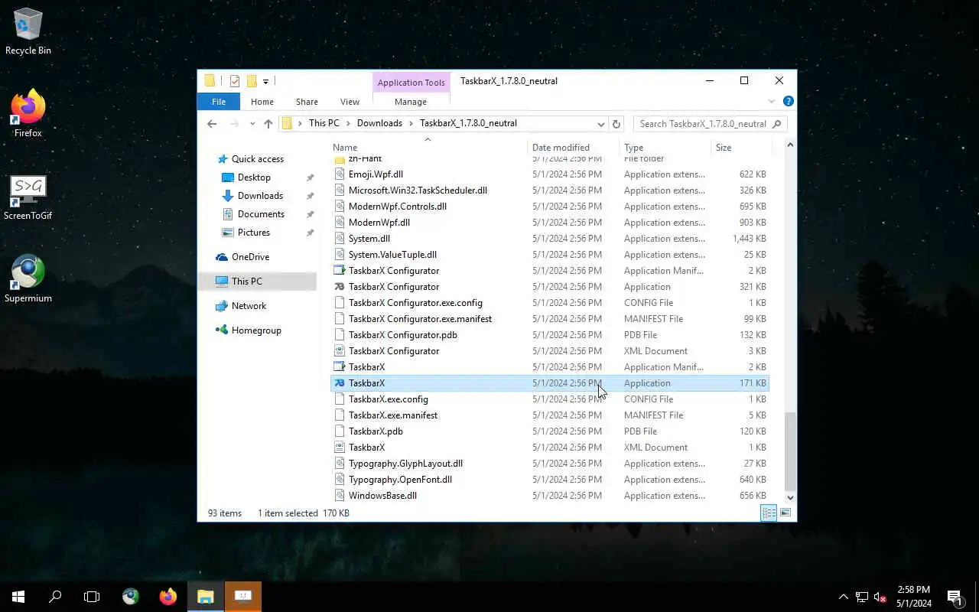Select the TaskbarX.pdb file
Screen dimensions: 979x612
click(549, 431)
